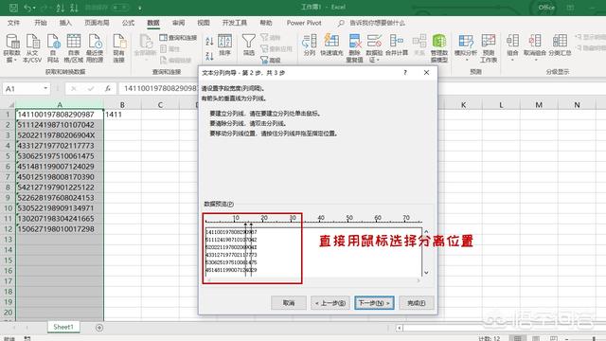This screenshot has width=606, height=341.
Task: Switch to the 公式 (Formulas) tab
Action: (129, 23)
